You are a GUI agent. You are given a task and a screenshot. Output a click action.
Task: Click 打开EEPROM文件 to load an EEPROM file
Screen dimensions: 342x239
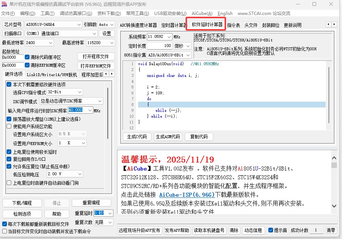pos(96,66)
